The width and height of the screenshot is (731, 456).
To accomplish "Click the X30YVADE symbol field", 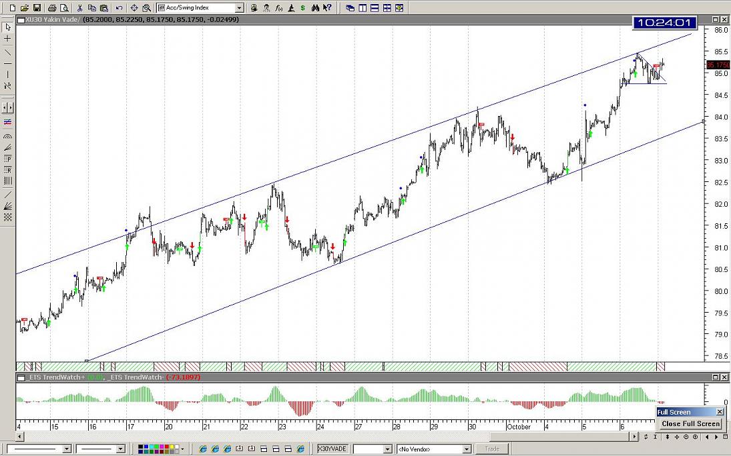I will click(x=331, y=449).
